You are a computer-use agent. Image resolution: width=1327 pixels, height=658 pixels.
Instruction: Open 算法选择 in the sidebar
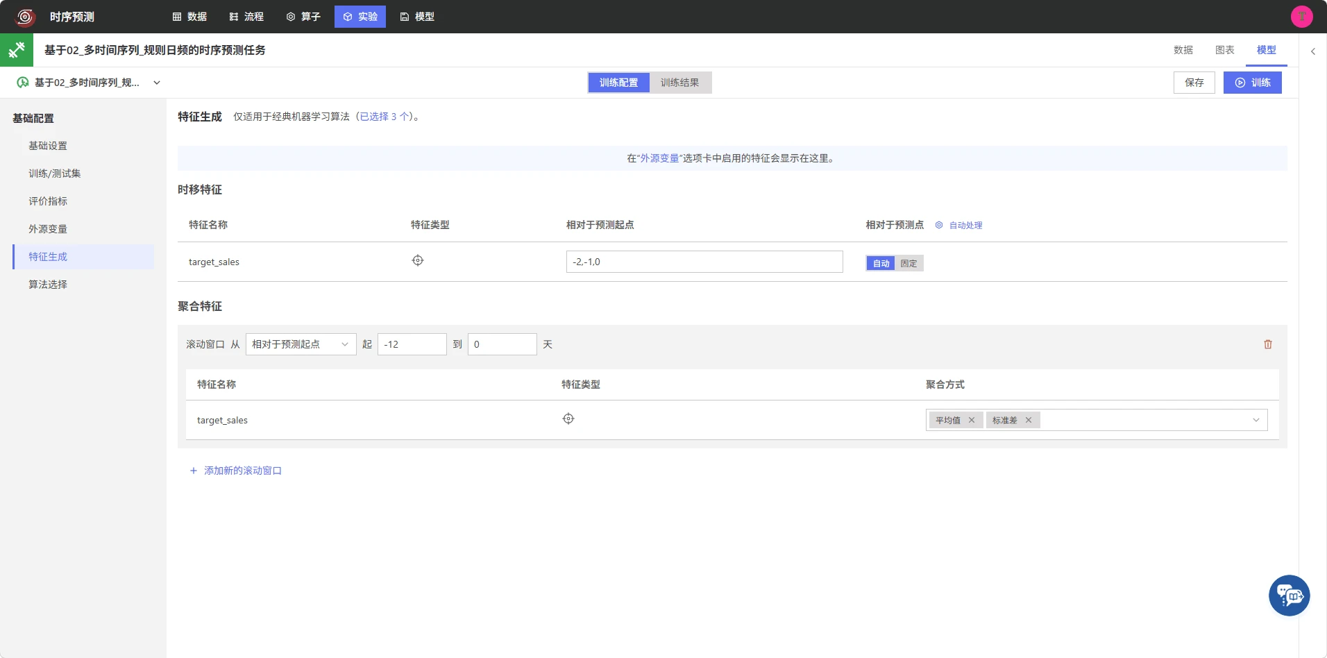[x=83, y=285]
